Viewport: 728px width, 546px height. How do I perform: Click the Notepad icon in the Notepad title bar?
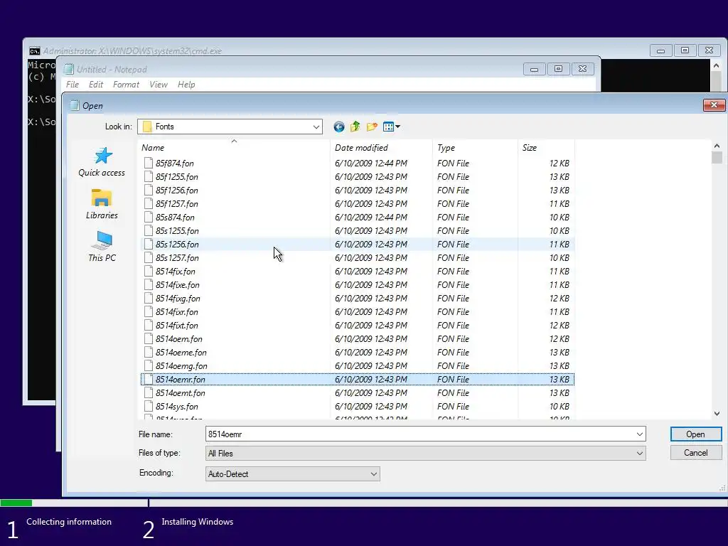[x=69, y=69]
